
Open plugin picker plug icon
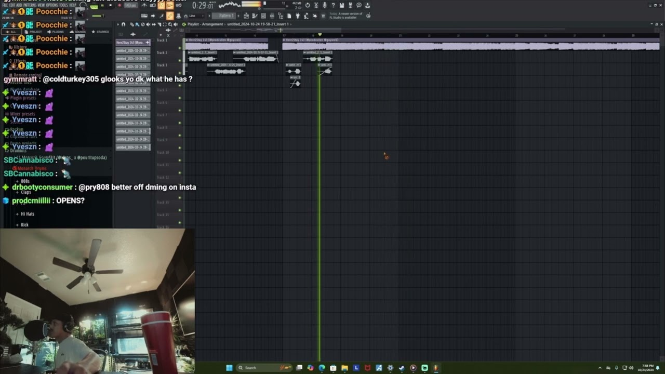click(x=297, y=16)
